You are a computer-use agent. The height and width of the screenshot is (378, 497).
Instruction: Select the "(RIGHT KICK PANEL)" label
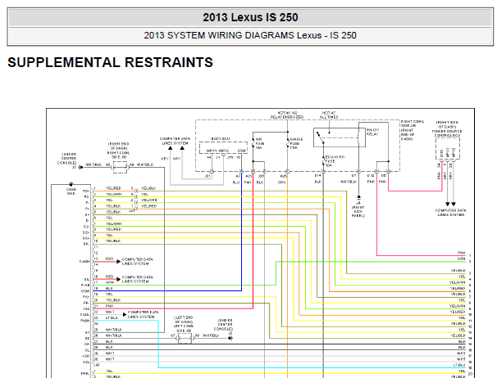358,212
